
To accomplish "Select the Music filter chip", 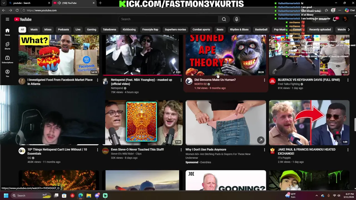I will click(x=34, y=29).
